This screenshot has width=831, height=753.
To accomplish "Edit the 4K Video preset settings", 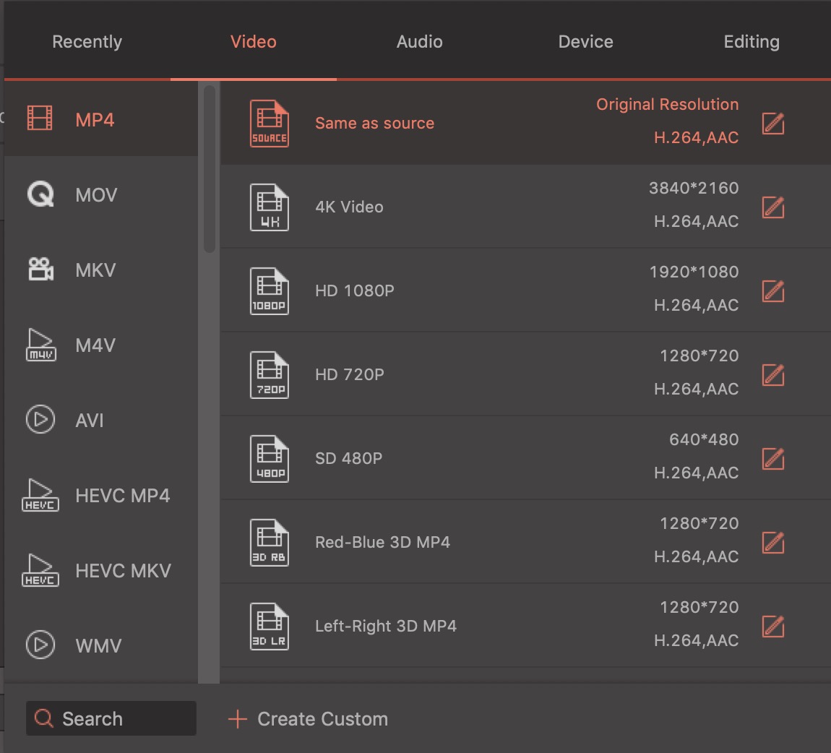I will [x=773, y=207].
